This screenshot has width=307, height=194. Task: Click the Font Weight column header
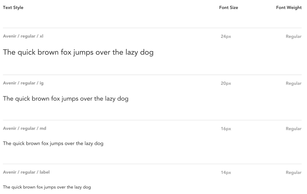click(289, 8)
